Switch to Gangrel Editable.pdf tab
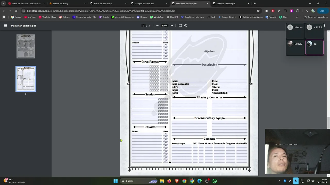This screenshot has width=330, height=185. point(150,4)
